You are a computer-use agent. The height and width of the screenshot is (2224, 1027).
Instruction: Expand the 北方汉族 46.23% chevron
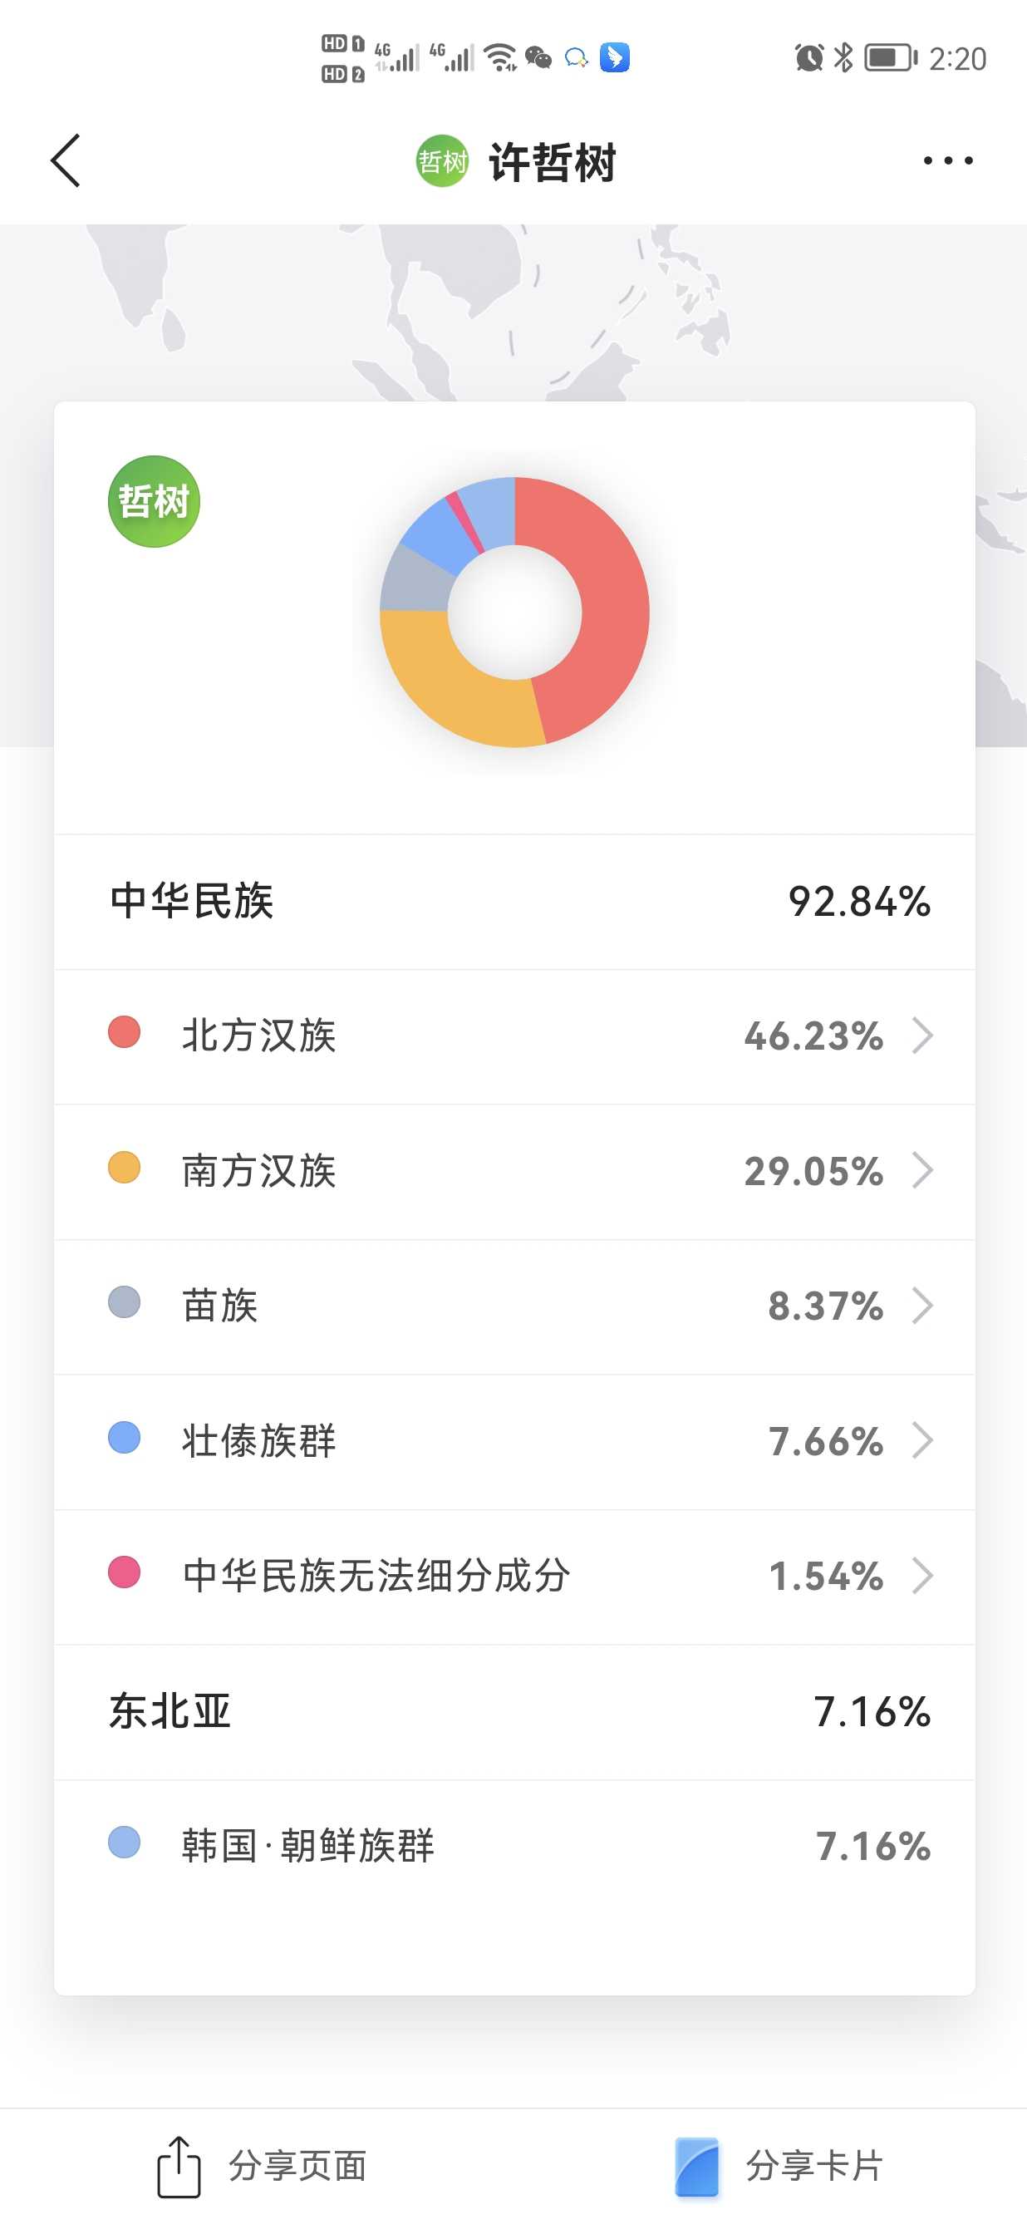(922, 1036)
